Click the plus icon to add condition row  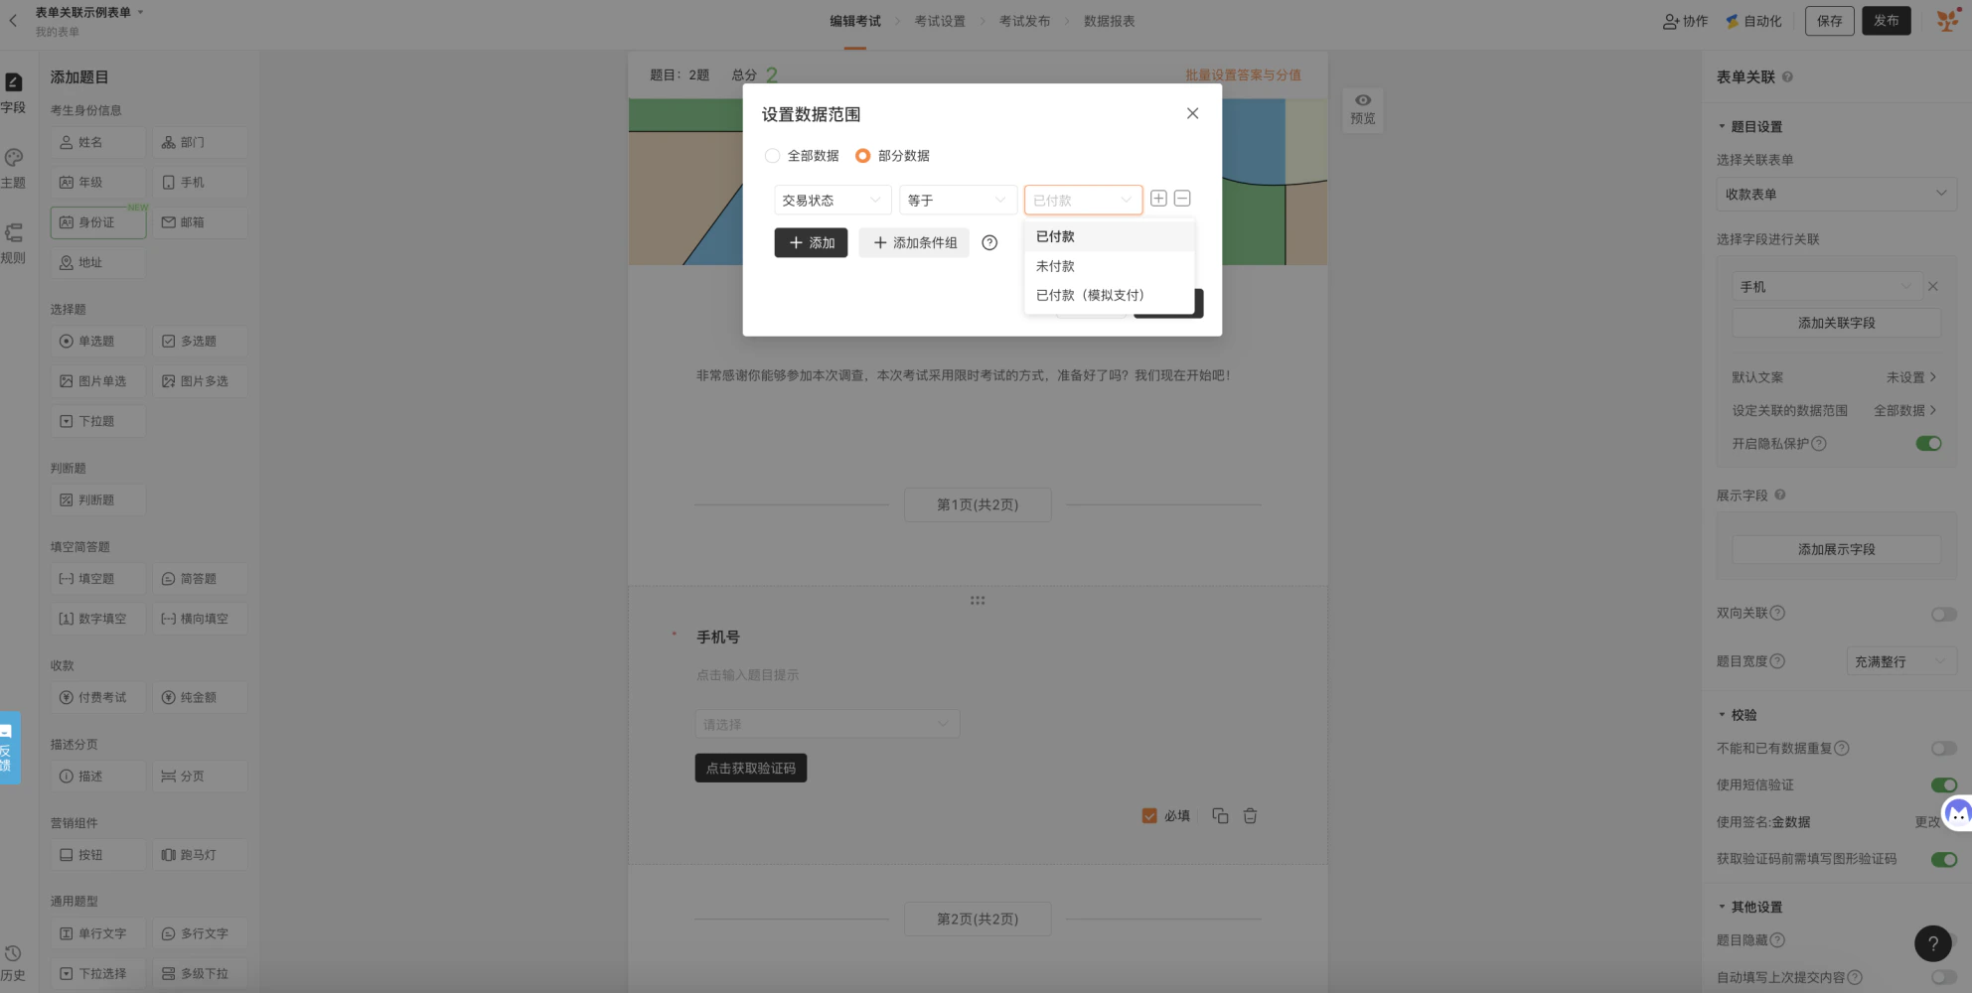[1158, 199]
